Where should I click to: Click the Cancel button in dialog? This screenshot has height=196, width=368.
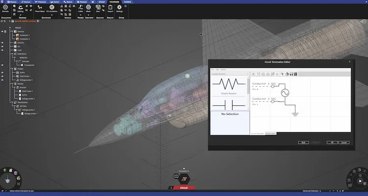click(x=344, y=142)
